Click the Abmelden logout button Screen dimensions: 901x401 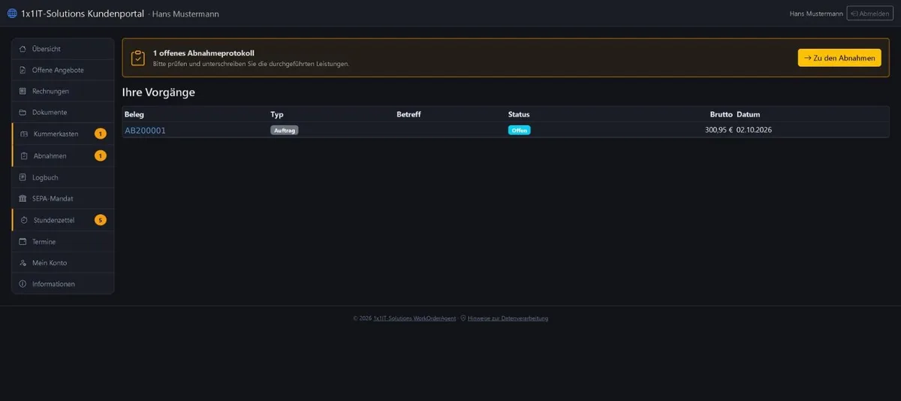(869, 14)
